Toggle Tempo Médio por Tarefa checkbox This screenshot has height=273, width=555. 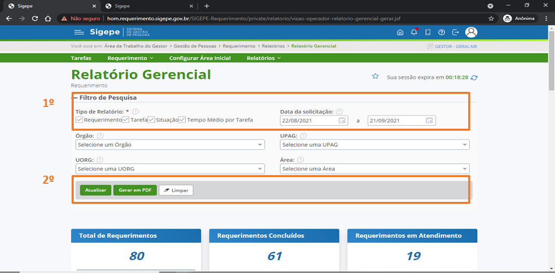pos(182,120)
